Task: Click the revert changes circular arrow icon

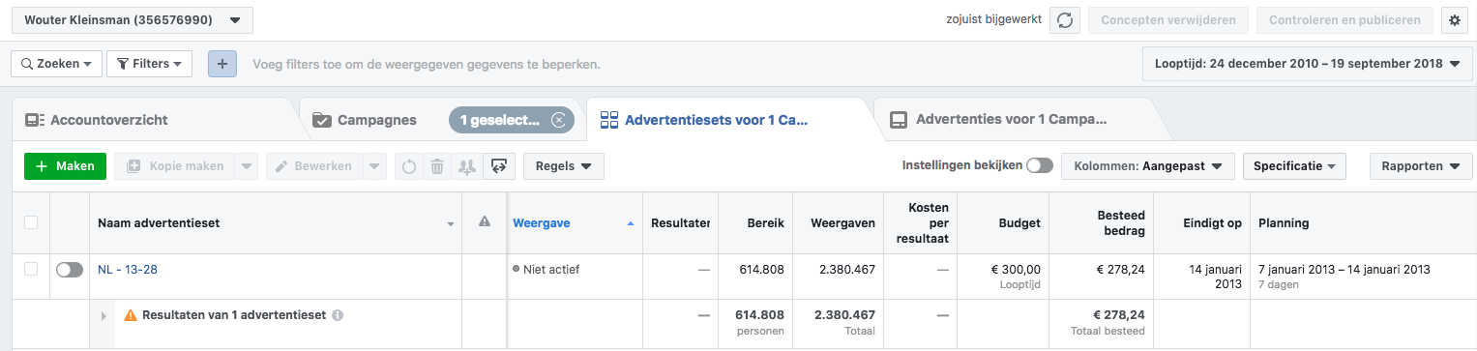Action: (409, 166)
